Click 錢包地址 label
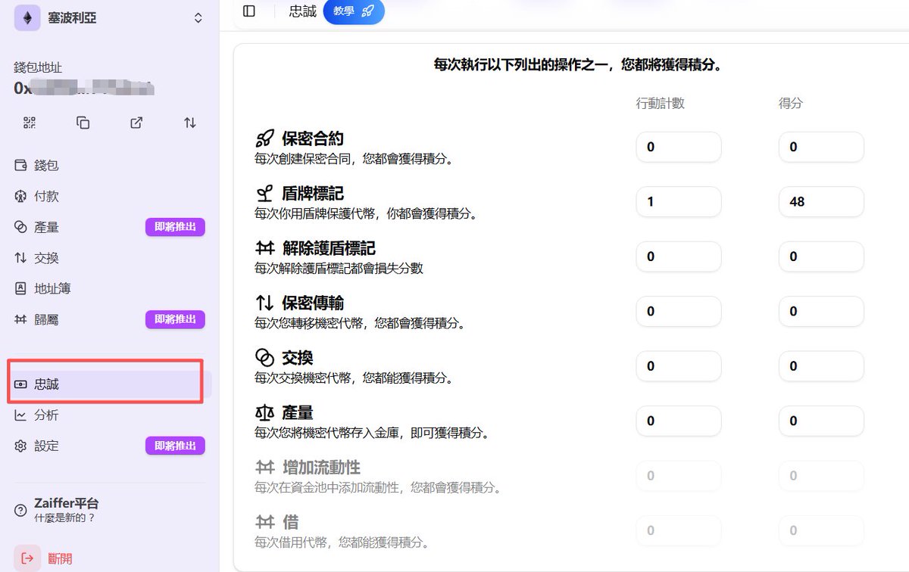The height and width of the screenshot is (572, 909). point(38,67)
